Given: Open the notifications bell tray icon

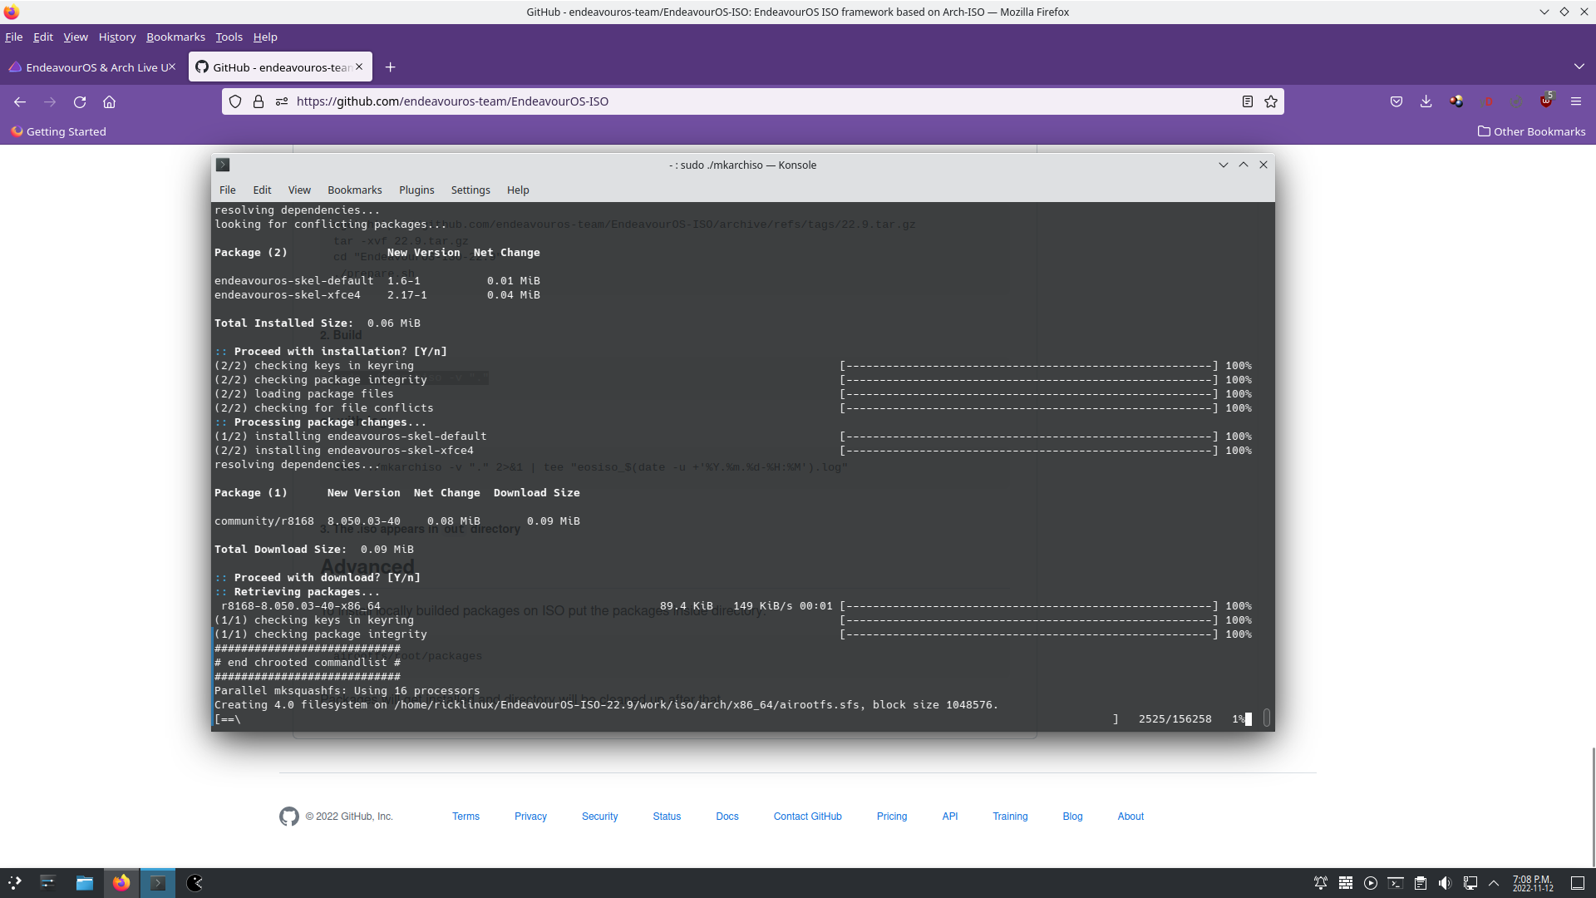Looking at the screenshot, I should 1321,883.
